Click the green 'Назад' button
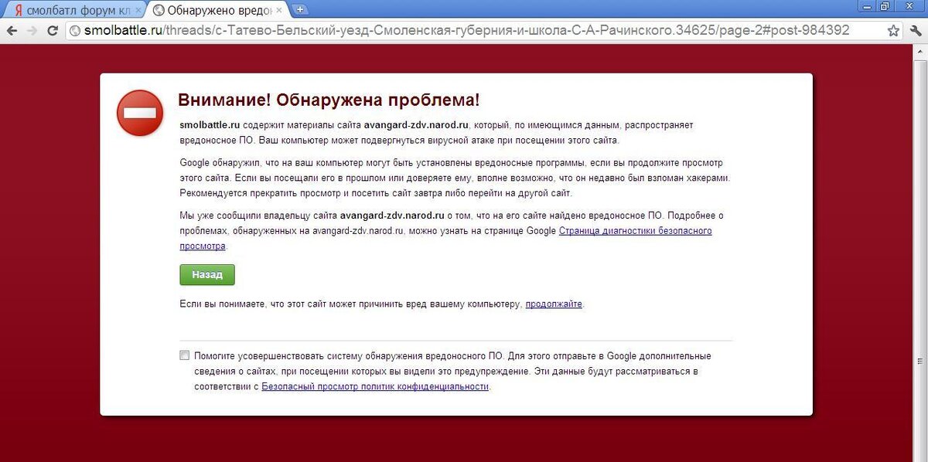This screenshot has height=462, width=928. click(x=207, y=274)
